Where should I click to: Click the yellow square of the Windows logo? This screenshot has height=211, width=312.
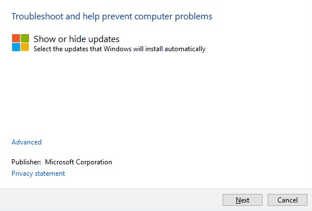click(x=25, y=47)
